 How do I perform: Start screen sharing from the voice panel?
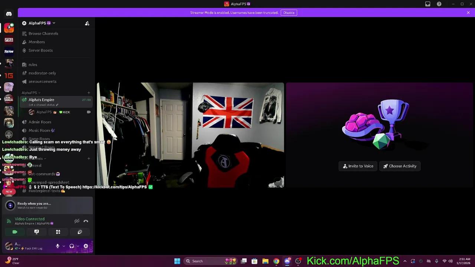click(36, 232)
